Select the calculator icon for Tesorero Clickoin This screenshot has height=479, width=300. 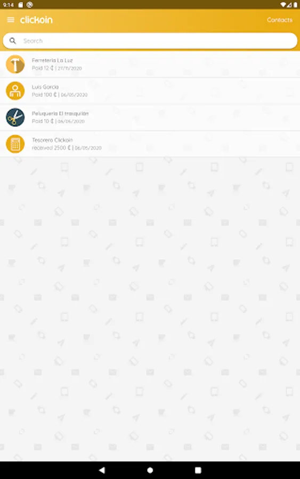tap(15, 144)
